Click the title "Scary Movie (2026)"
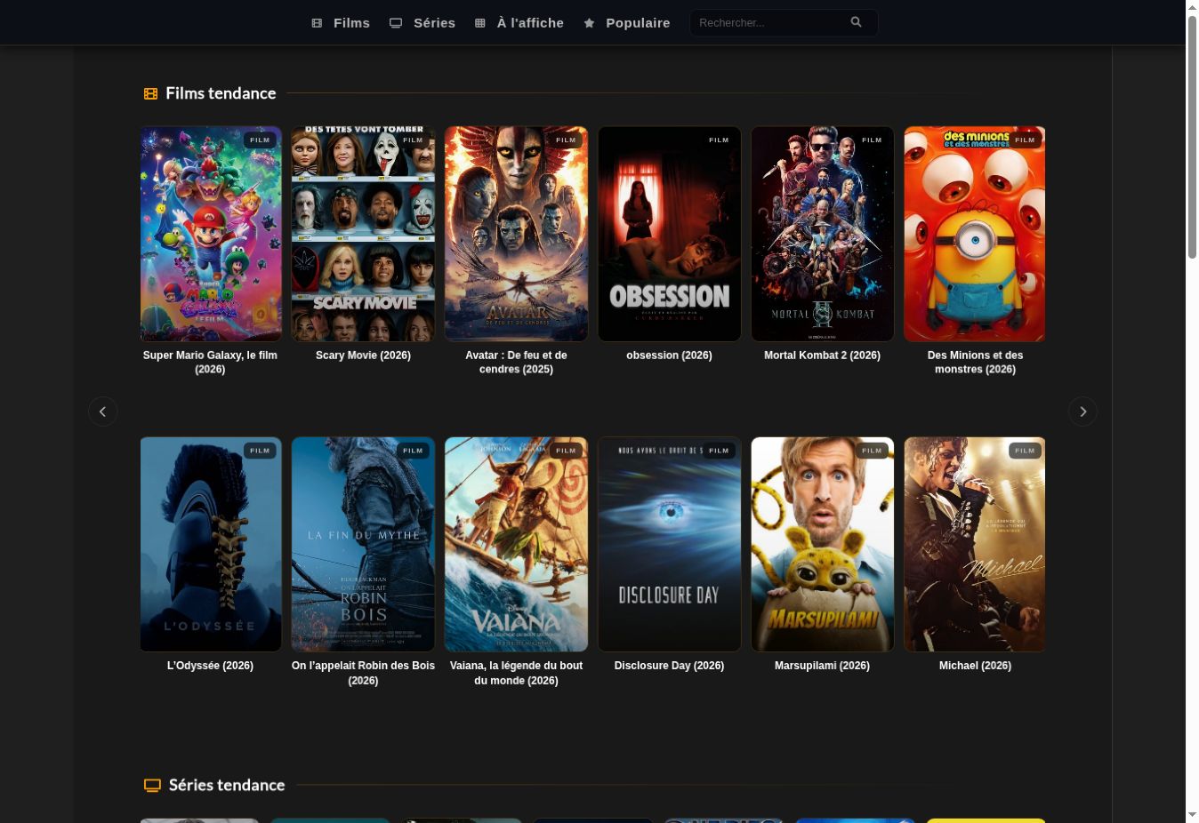The image size is (1199, 823). point(364,356)
